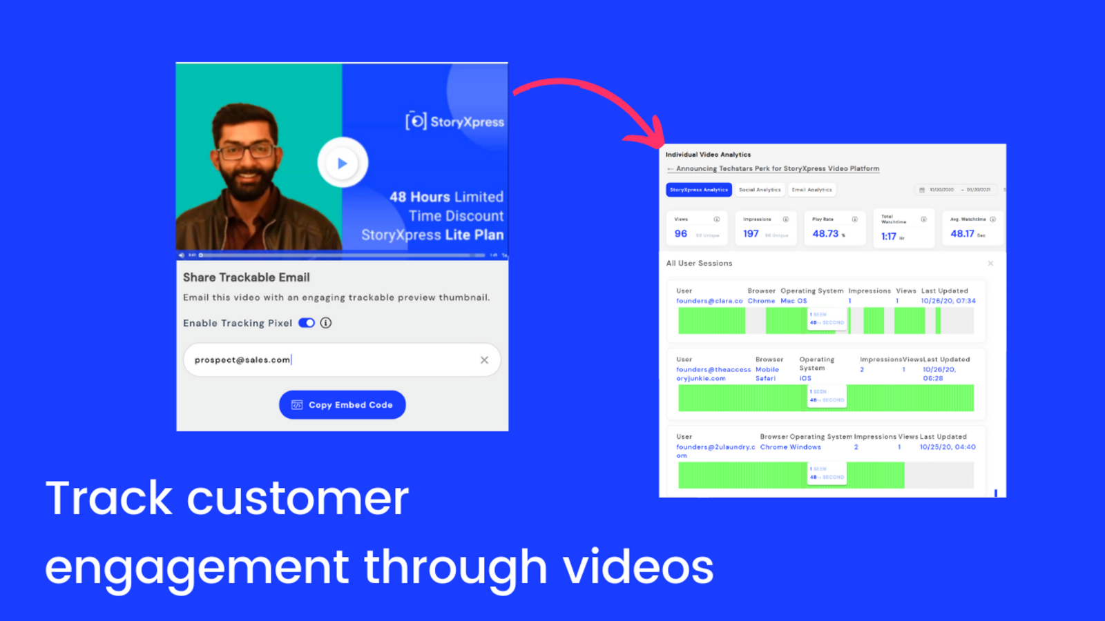Open the date range picker
Image resolution: width=1105 pixels, height=621 pixels.
point(956,190)
